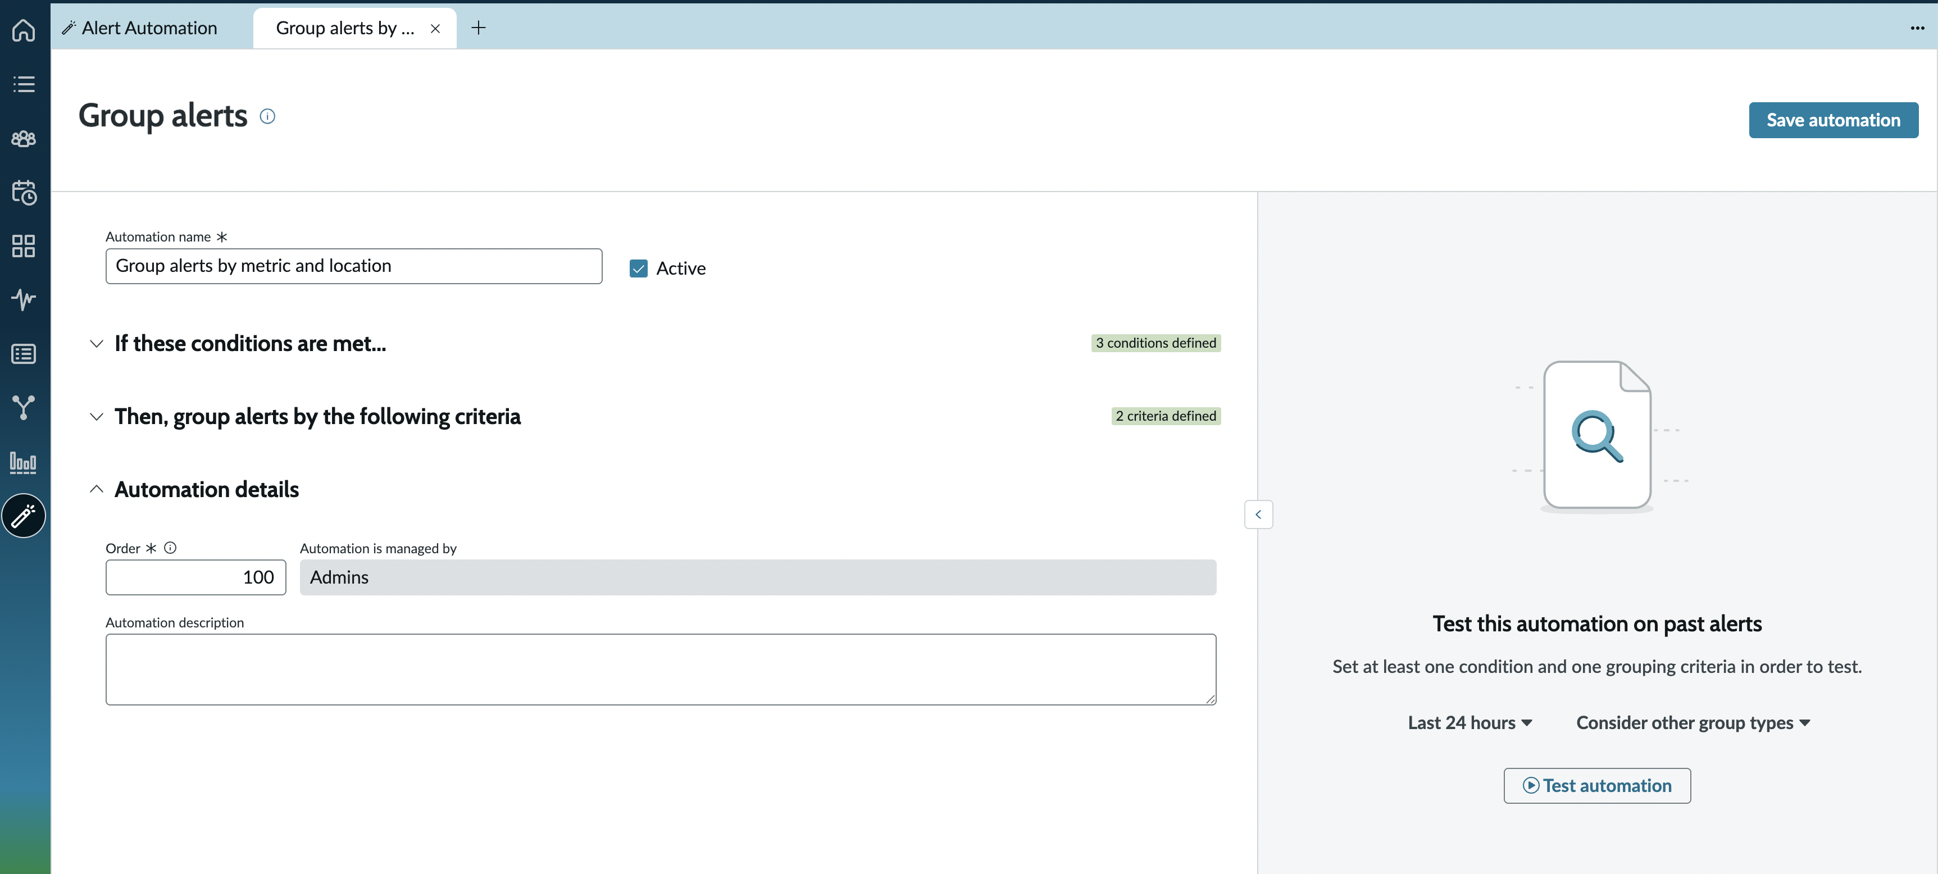The width and height of the screenshot is (1938, 874).
Task: Open Consider other group types dropdown
Action: [x=1694, y=723]
